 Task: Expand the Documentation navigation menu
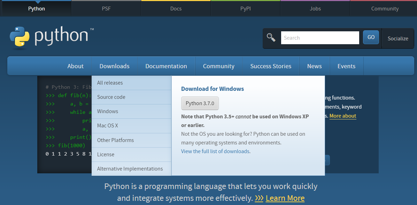166,66
